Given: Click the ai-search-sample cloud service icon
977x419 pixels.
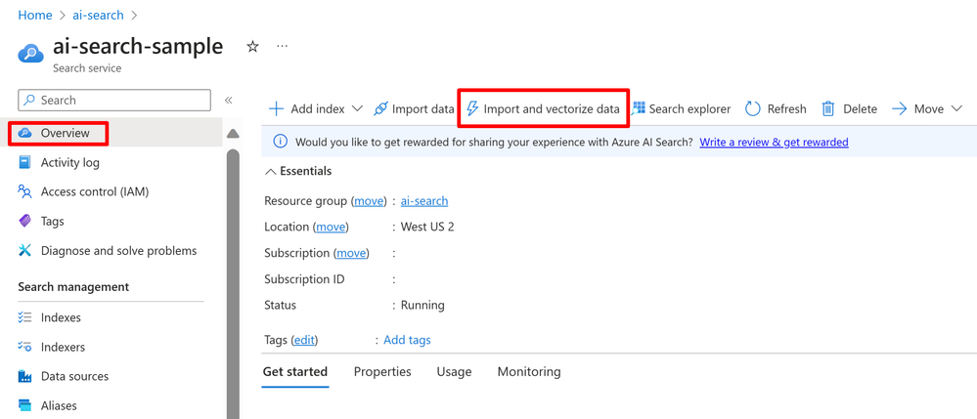Looking at the screenshot, I should (x=30, y=53).
